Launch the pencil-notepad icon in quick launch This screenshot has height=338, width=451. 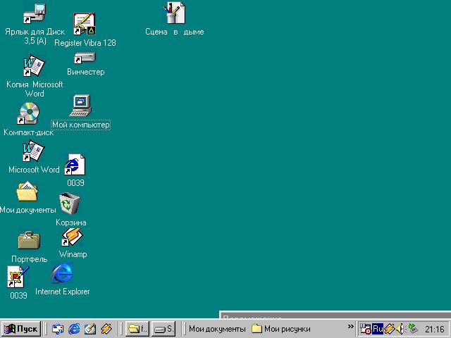tap(90, 329)
